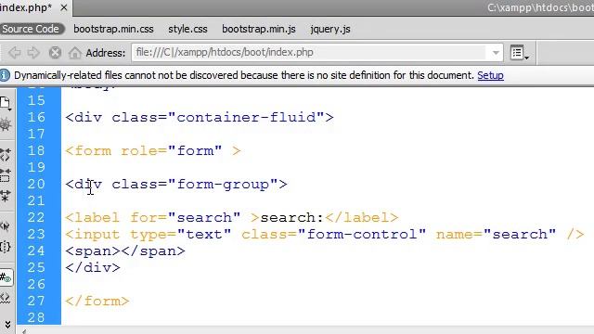
Task: Click line number 23 in the gutter
Action: [x=36, y=234]
